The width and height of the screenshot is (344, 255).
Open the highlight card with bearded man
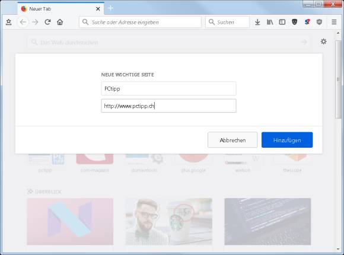coord(168,222)
